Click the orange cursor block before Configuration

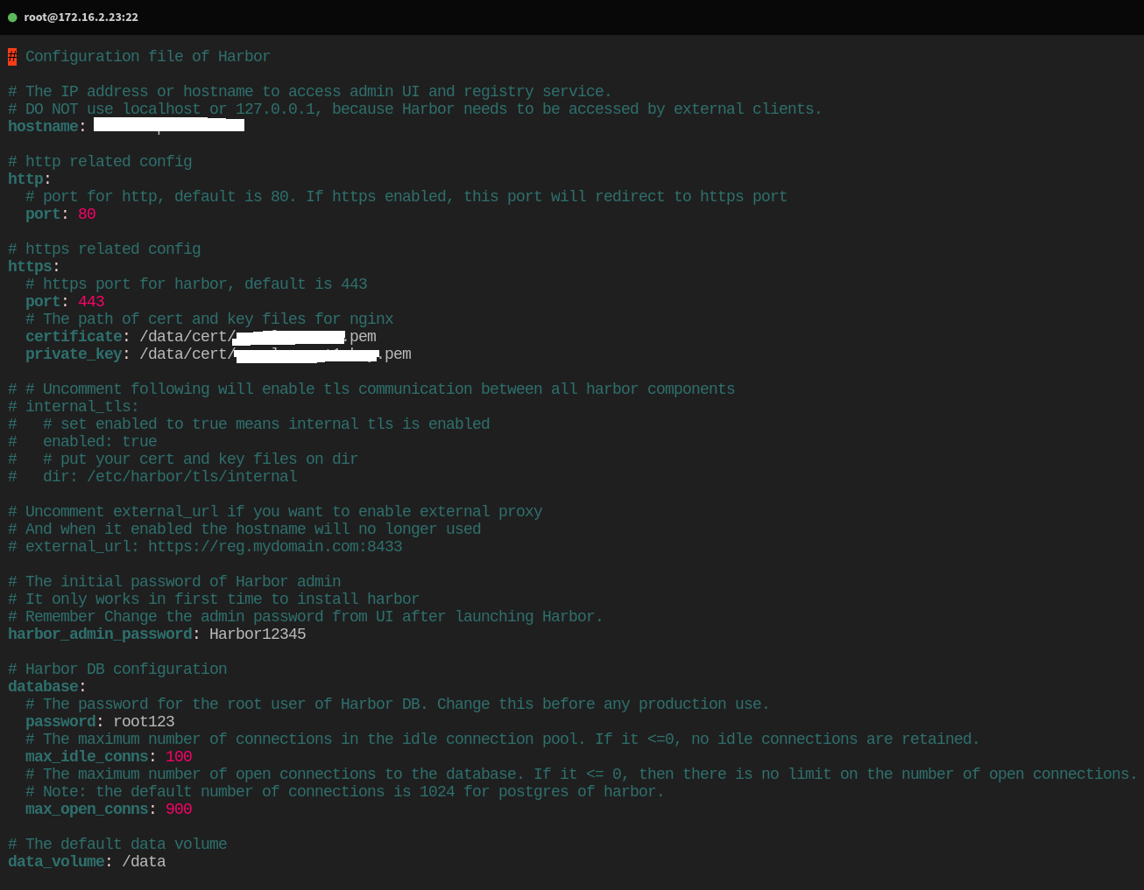point(12,57)
